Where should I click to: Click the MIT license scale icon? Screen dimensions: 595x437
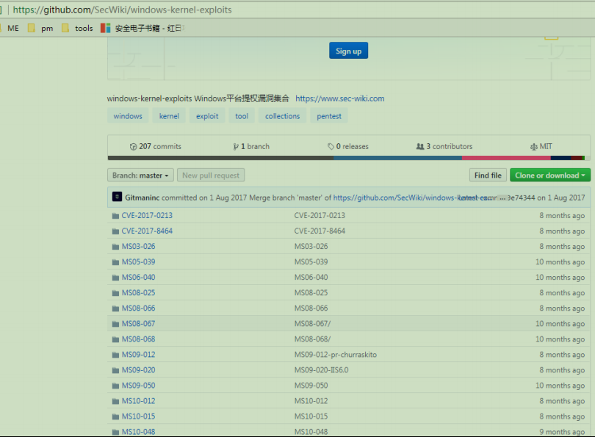tap(534, 147)
